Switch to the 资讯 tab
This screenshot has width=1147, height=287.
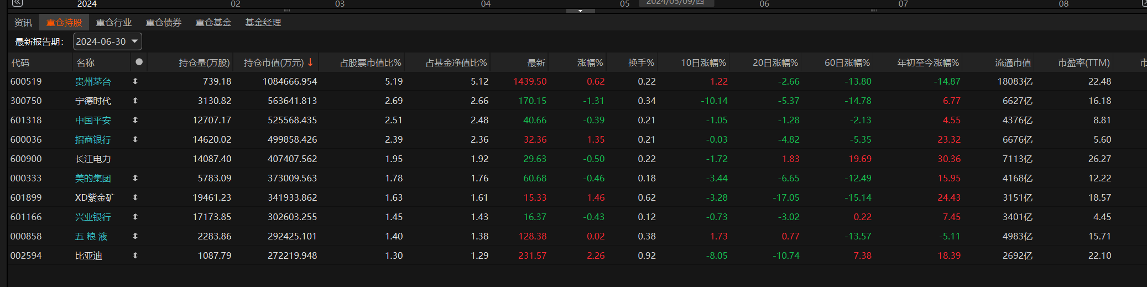(x=23, y=22)
